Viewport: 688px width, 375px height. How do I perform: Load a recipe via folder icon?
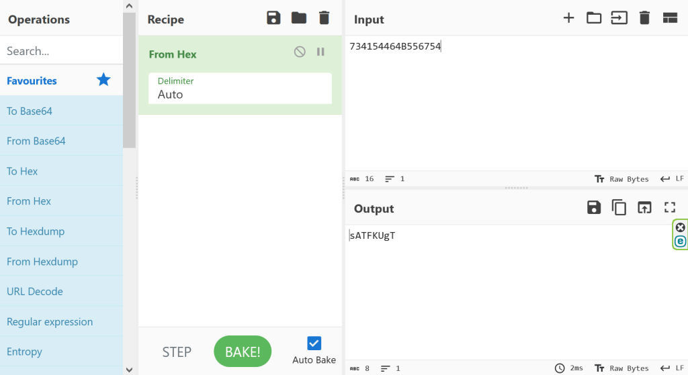tap(299, 18)
